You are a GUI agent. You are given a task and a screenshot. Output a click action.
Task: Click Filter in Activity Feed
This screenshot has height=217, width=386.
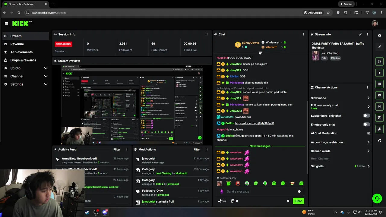tap(117, 149)
